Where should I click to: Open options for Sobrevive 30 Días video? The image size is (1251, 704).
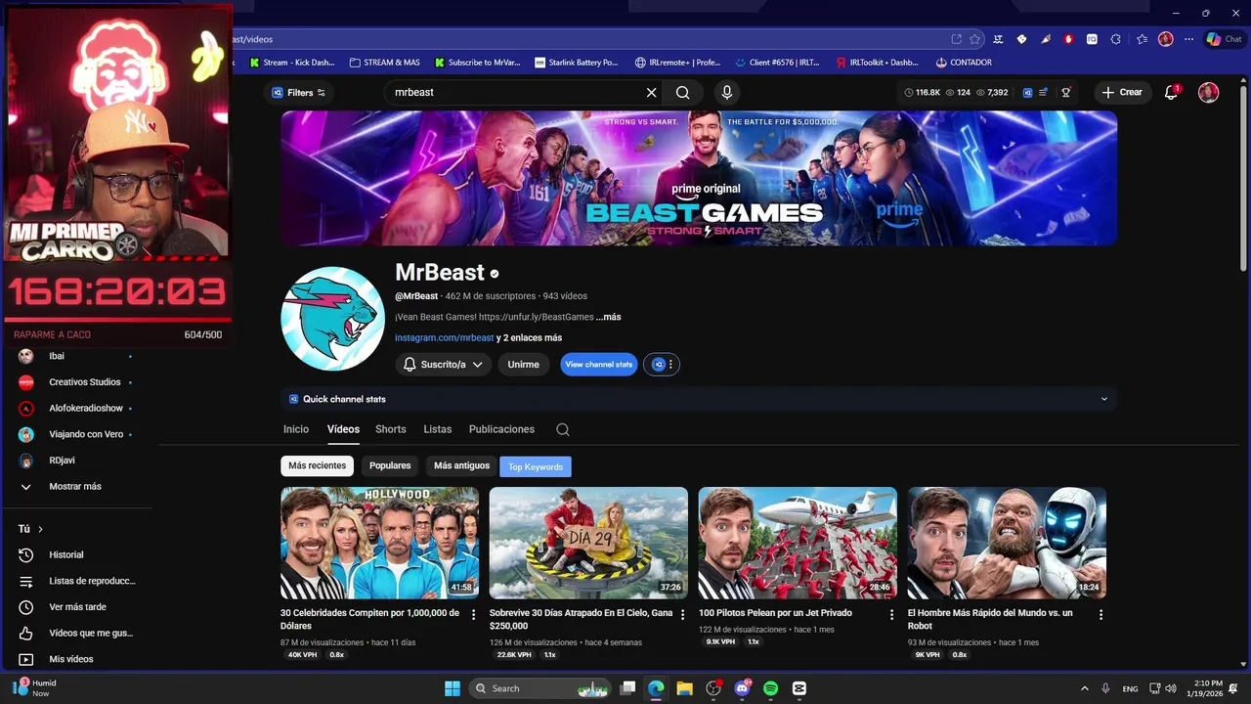[x=682, y=614]
